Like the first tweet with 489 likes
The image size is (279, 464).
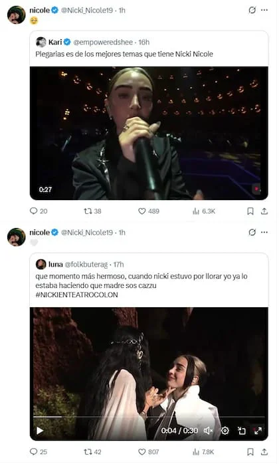click(x=149, y=211)
